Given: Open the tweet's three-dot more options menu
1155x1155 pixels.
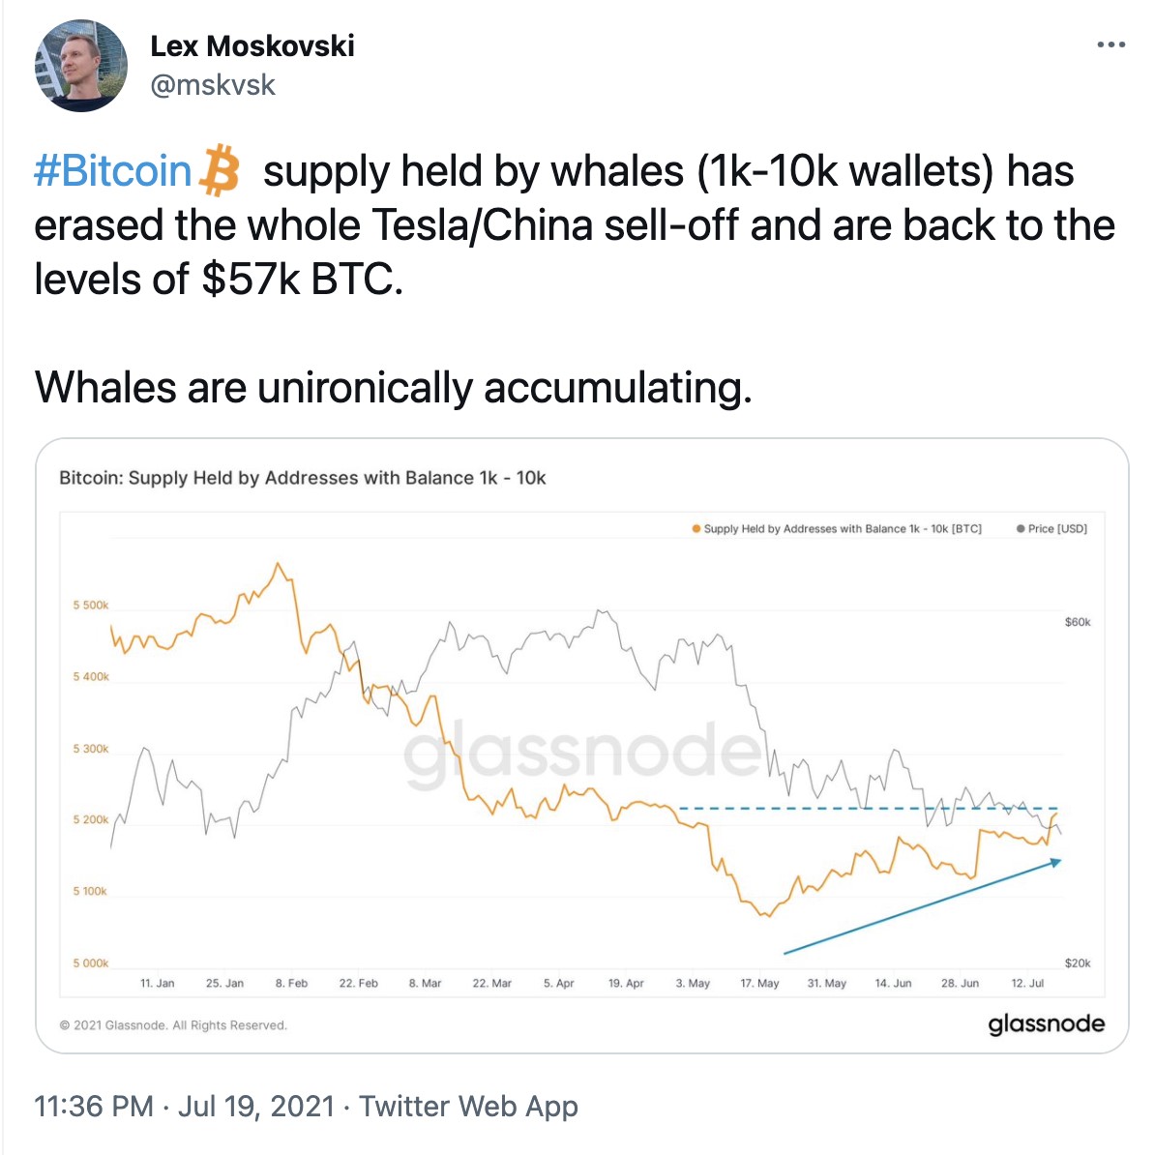Looking at the screenshot, I should pos(1111,44).
